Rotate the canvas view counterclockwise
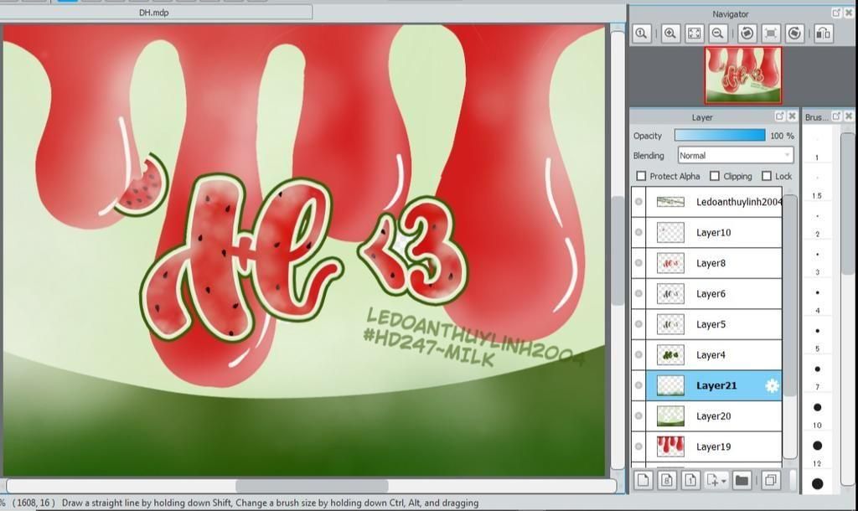858x511 pixels. (747, 34)
